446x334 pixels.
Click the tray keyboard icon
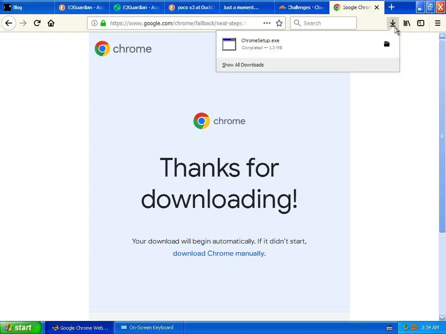pyautogui.click(x=389, y=328)
